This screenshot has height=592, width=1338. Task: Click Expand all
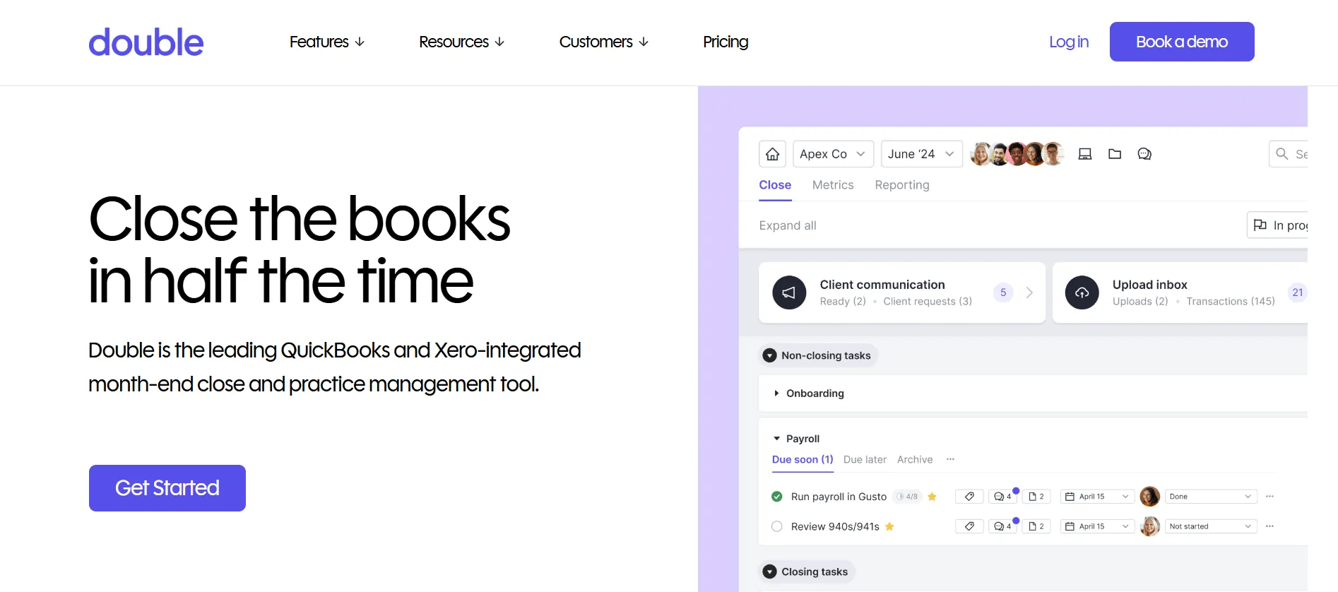(x=788, y=225)
